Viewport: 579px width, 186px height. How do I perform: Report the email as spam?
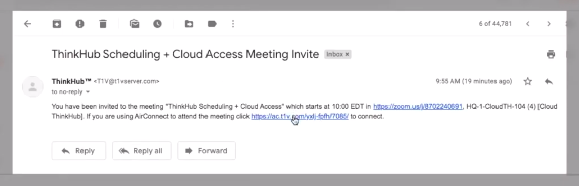(80, 24)
